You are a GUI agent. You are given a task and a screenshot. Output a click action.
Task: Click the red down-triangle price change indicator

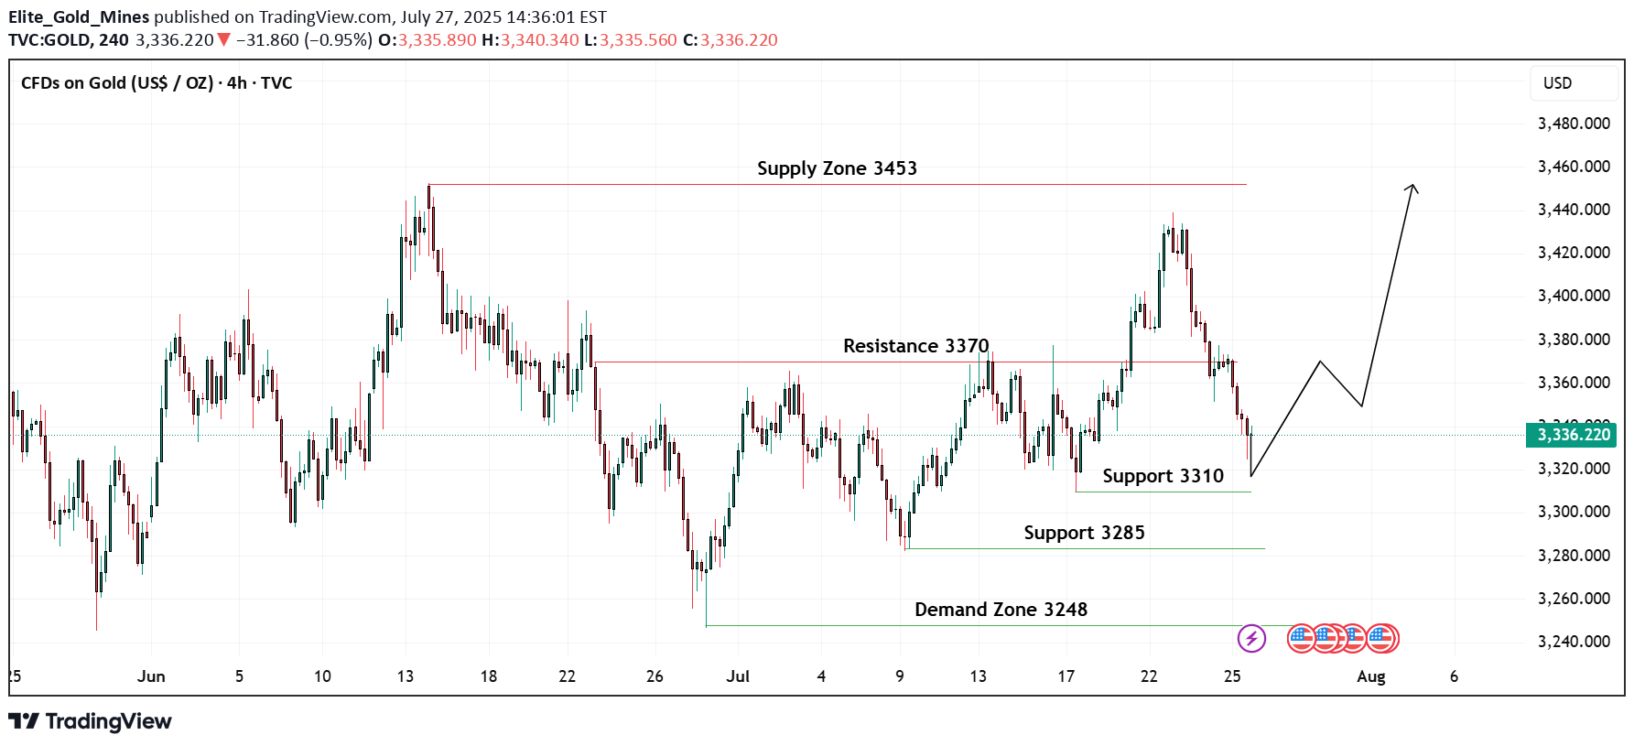[223, 40]
